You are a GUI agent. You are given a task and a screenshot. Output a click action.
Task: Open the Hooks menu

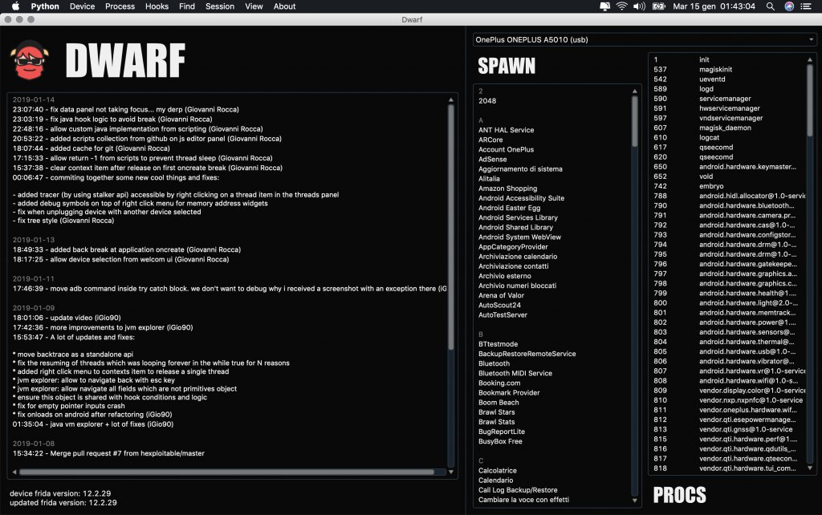(x=157, y=6)
